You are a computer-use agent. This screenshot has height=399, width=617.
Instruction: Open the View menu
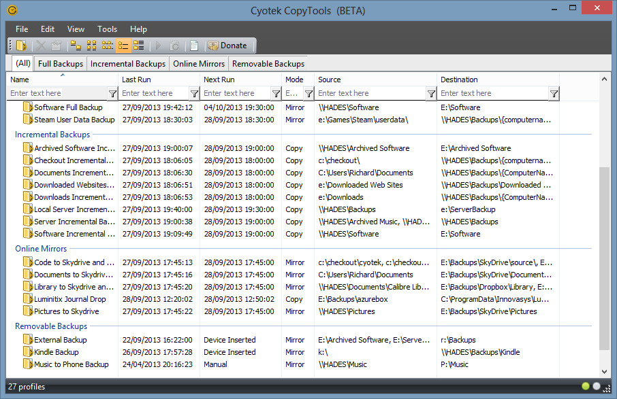point(76,29)
